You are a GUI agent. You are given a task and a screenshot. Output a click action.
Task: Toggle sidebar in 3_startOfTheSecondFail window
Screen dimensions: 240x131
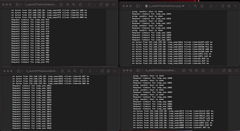(19, 71)
